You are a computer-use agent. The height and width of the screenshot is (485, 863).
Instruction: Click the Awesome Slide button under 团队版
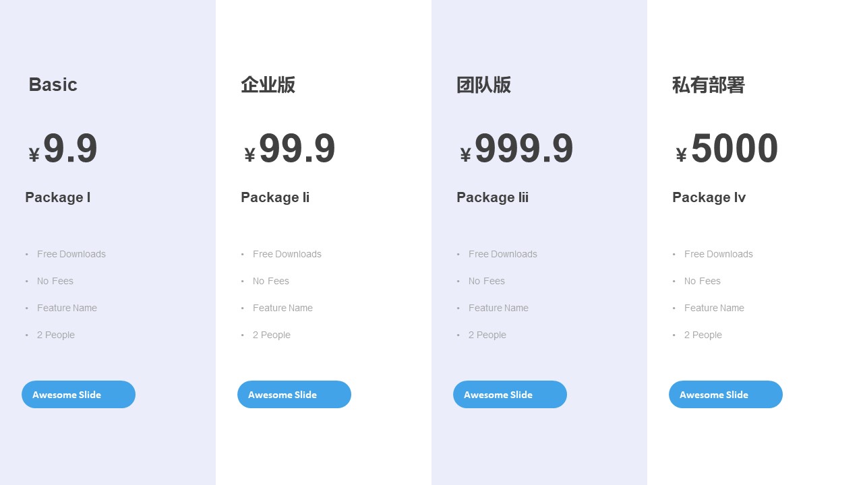pyautogui.click(x=510, y=394)
